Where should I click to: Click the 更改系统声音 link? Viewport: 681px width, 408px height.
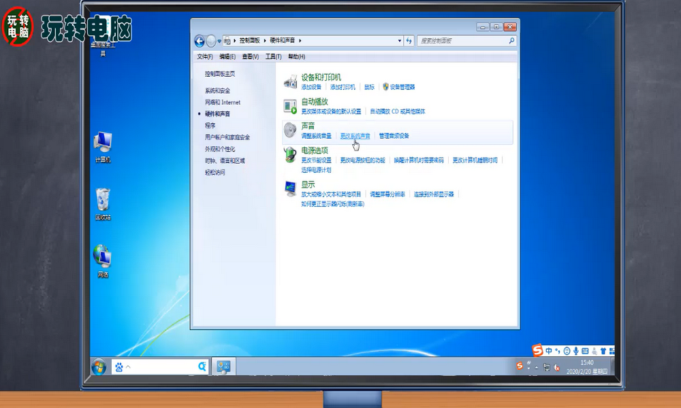(x=355, y=135)
